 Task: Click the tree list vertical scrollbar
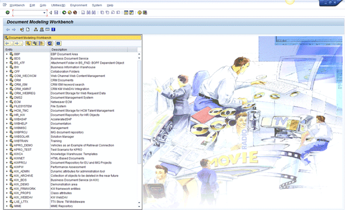click(139, 112)
